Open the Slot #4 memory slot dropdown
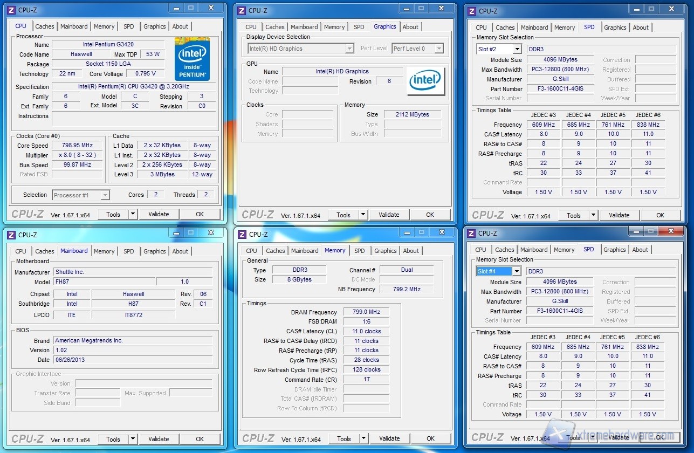The image size is (694, 453). pyautogui.click(x=516, y=271)
